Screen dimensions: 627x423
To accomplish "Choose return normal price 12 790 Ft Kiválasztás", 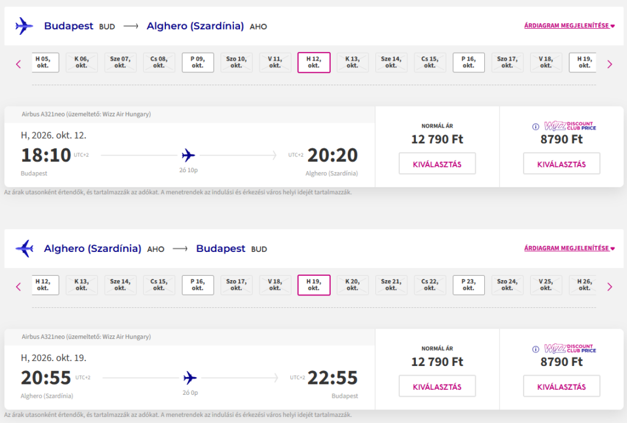I will 437,386.
